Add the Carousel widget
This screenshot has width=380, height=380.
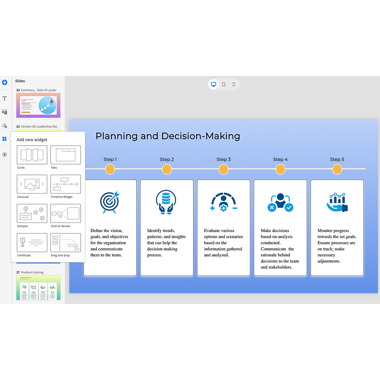click(x=32, y=184)
